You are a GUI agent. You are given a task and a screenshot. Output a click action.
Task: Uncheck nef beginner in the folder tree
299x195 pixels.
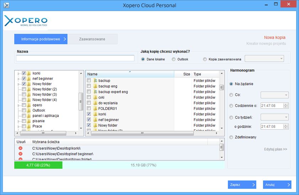pyautogui.click(x=24, y=78)
